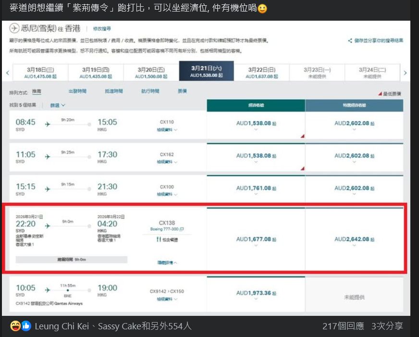Click the Boeing 777-300 aircraft info icon
419x337 pixels.
pyautogui.click(x=182, y=229)
